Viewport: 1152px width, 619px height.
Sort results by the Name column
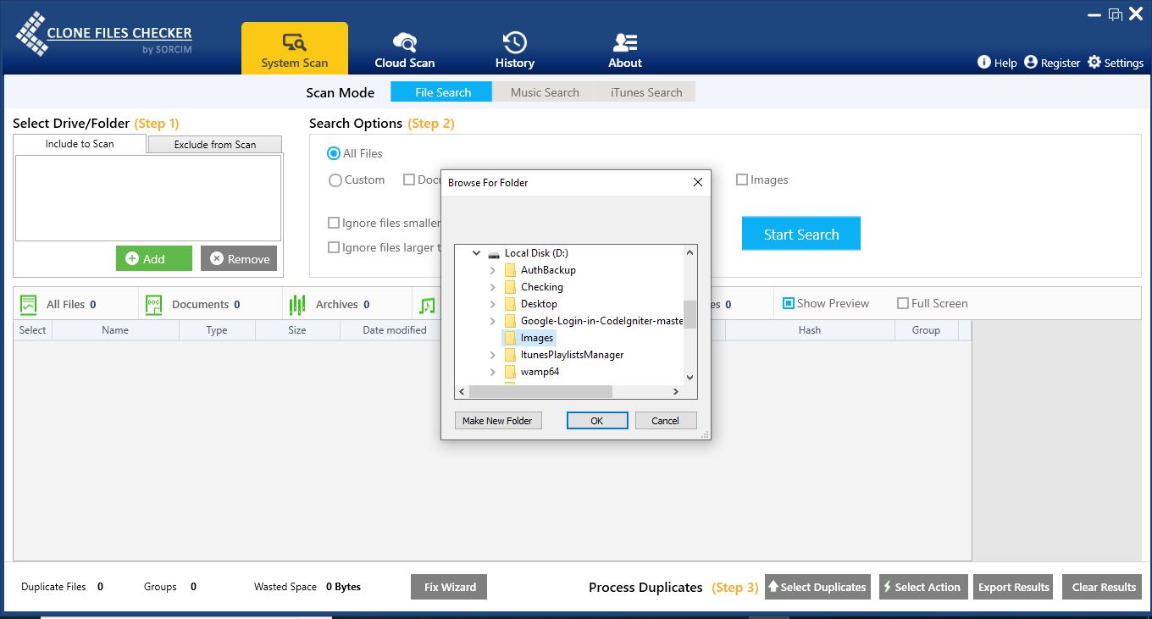click(x=115, y=330)
